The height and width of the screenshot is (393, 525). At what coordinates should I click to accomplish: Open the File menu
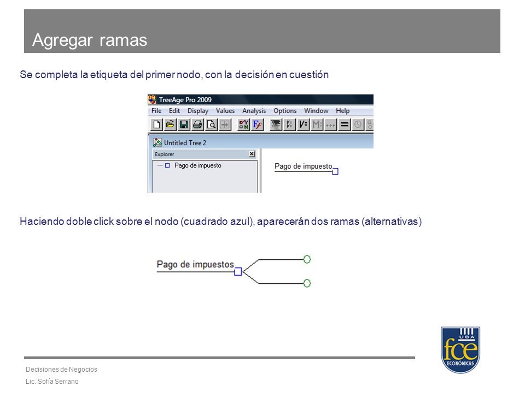pyautogui.click(x=156, y=111)
